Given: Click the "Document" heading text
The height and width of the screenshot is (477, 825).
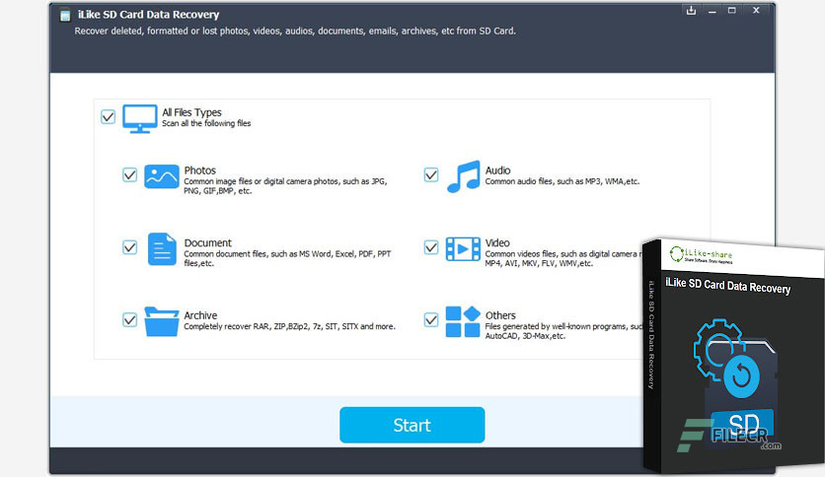Looking at the screenshot, I should coord(208,242).
